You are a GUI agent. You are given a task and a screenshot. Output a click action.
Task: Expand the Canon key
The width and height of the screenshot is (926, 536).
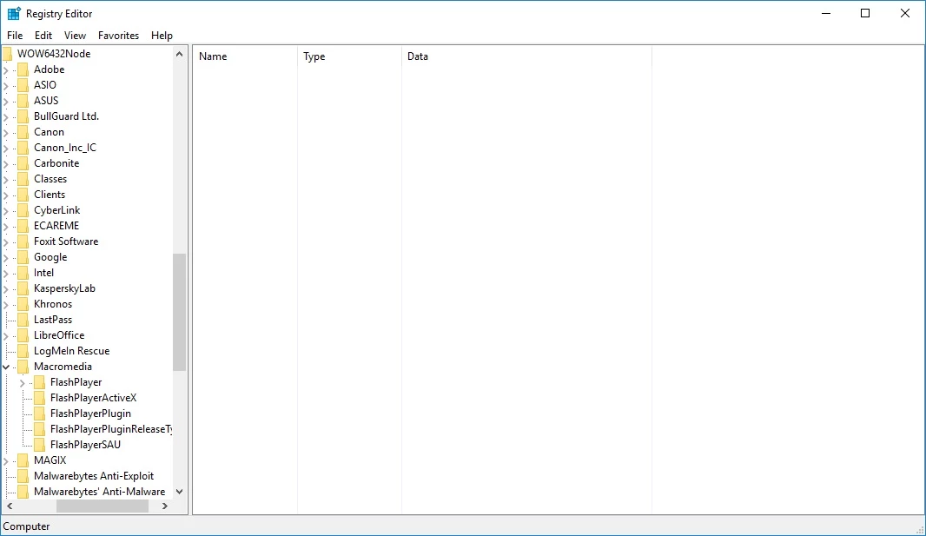pos(6,133)
